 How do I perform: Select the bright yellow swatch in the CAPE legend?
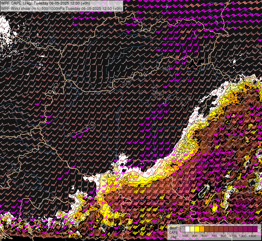click(x=197, y=229)
